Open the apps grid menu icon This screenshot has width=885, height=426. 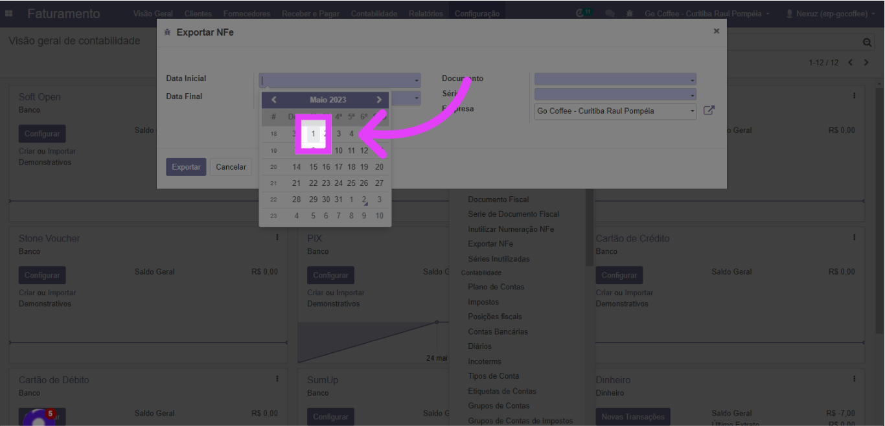pyautogui.click(x=9, y=14)
